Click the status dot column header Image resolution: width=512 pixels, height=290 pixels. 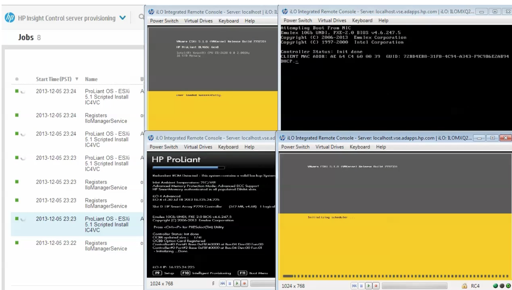pos(17,79)
